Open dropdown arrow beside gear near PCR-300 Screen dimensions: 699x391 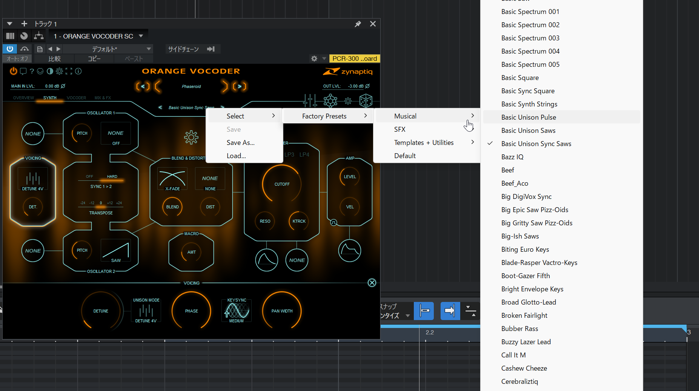[x=324, y=58]
